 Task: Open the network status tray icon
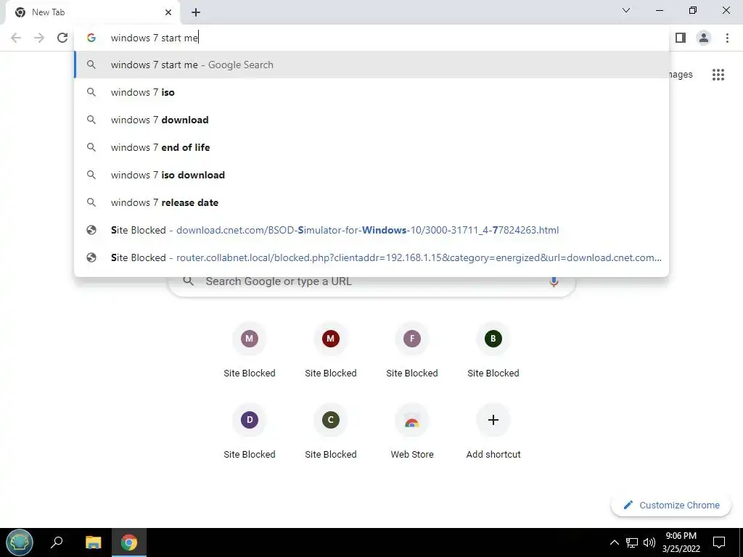click(632, 542)
